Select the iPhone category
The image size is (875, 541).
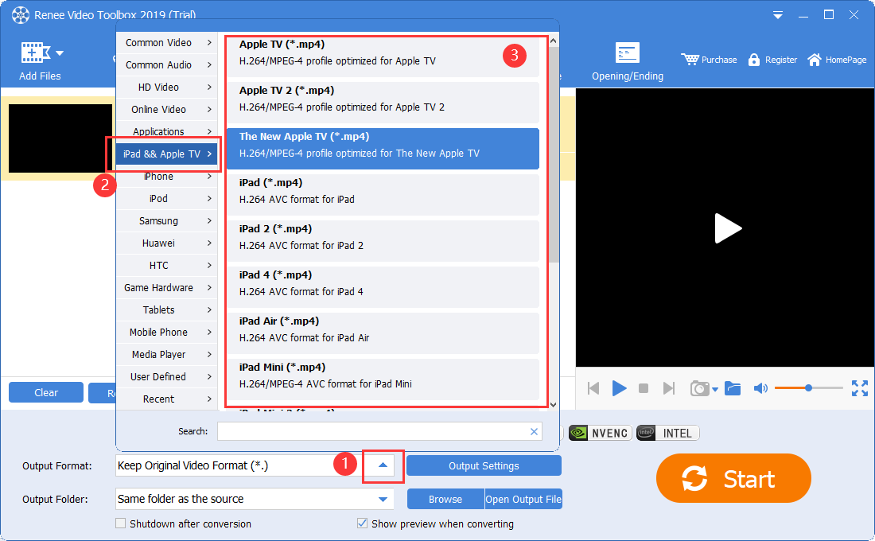167,177
